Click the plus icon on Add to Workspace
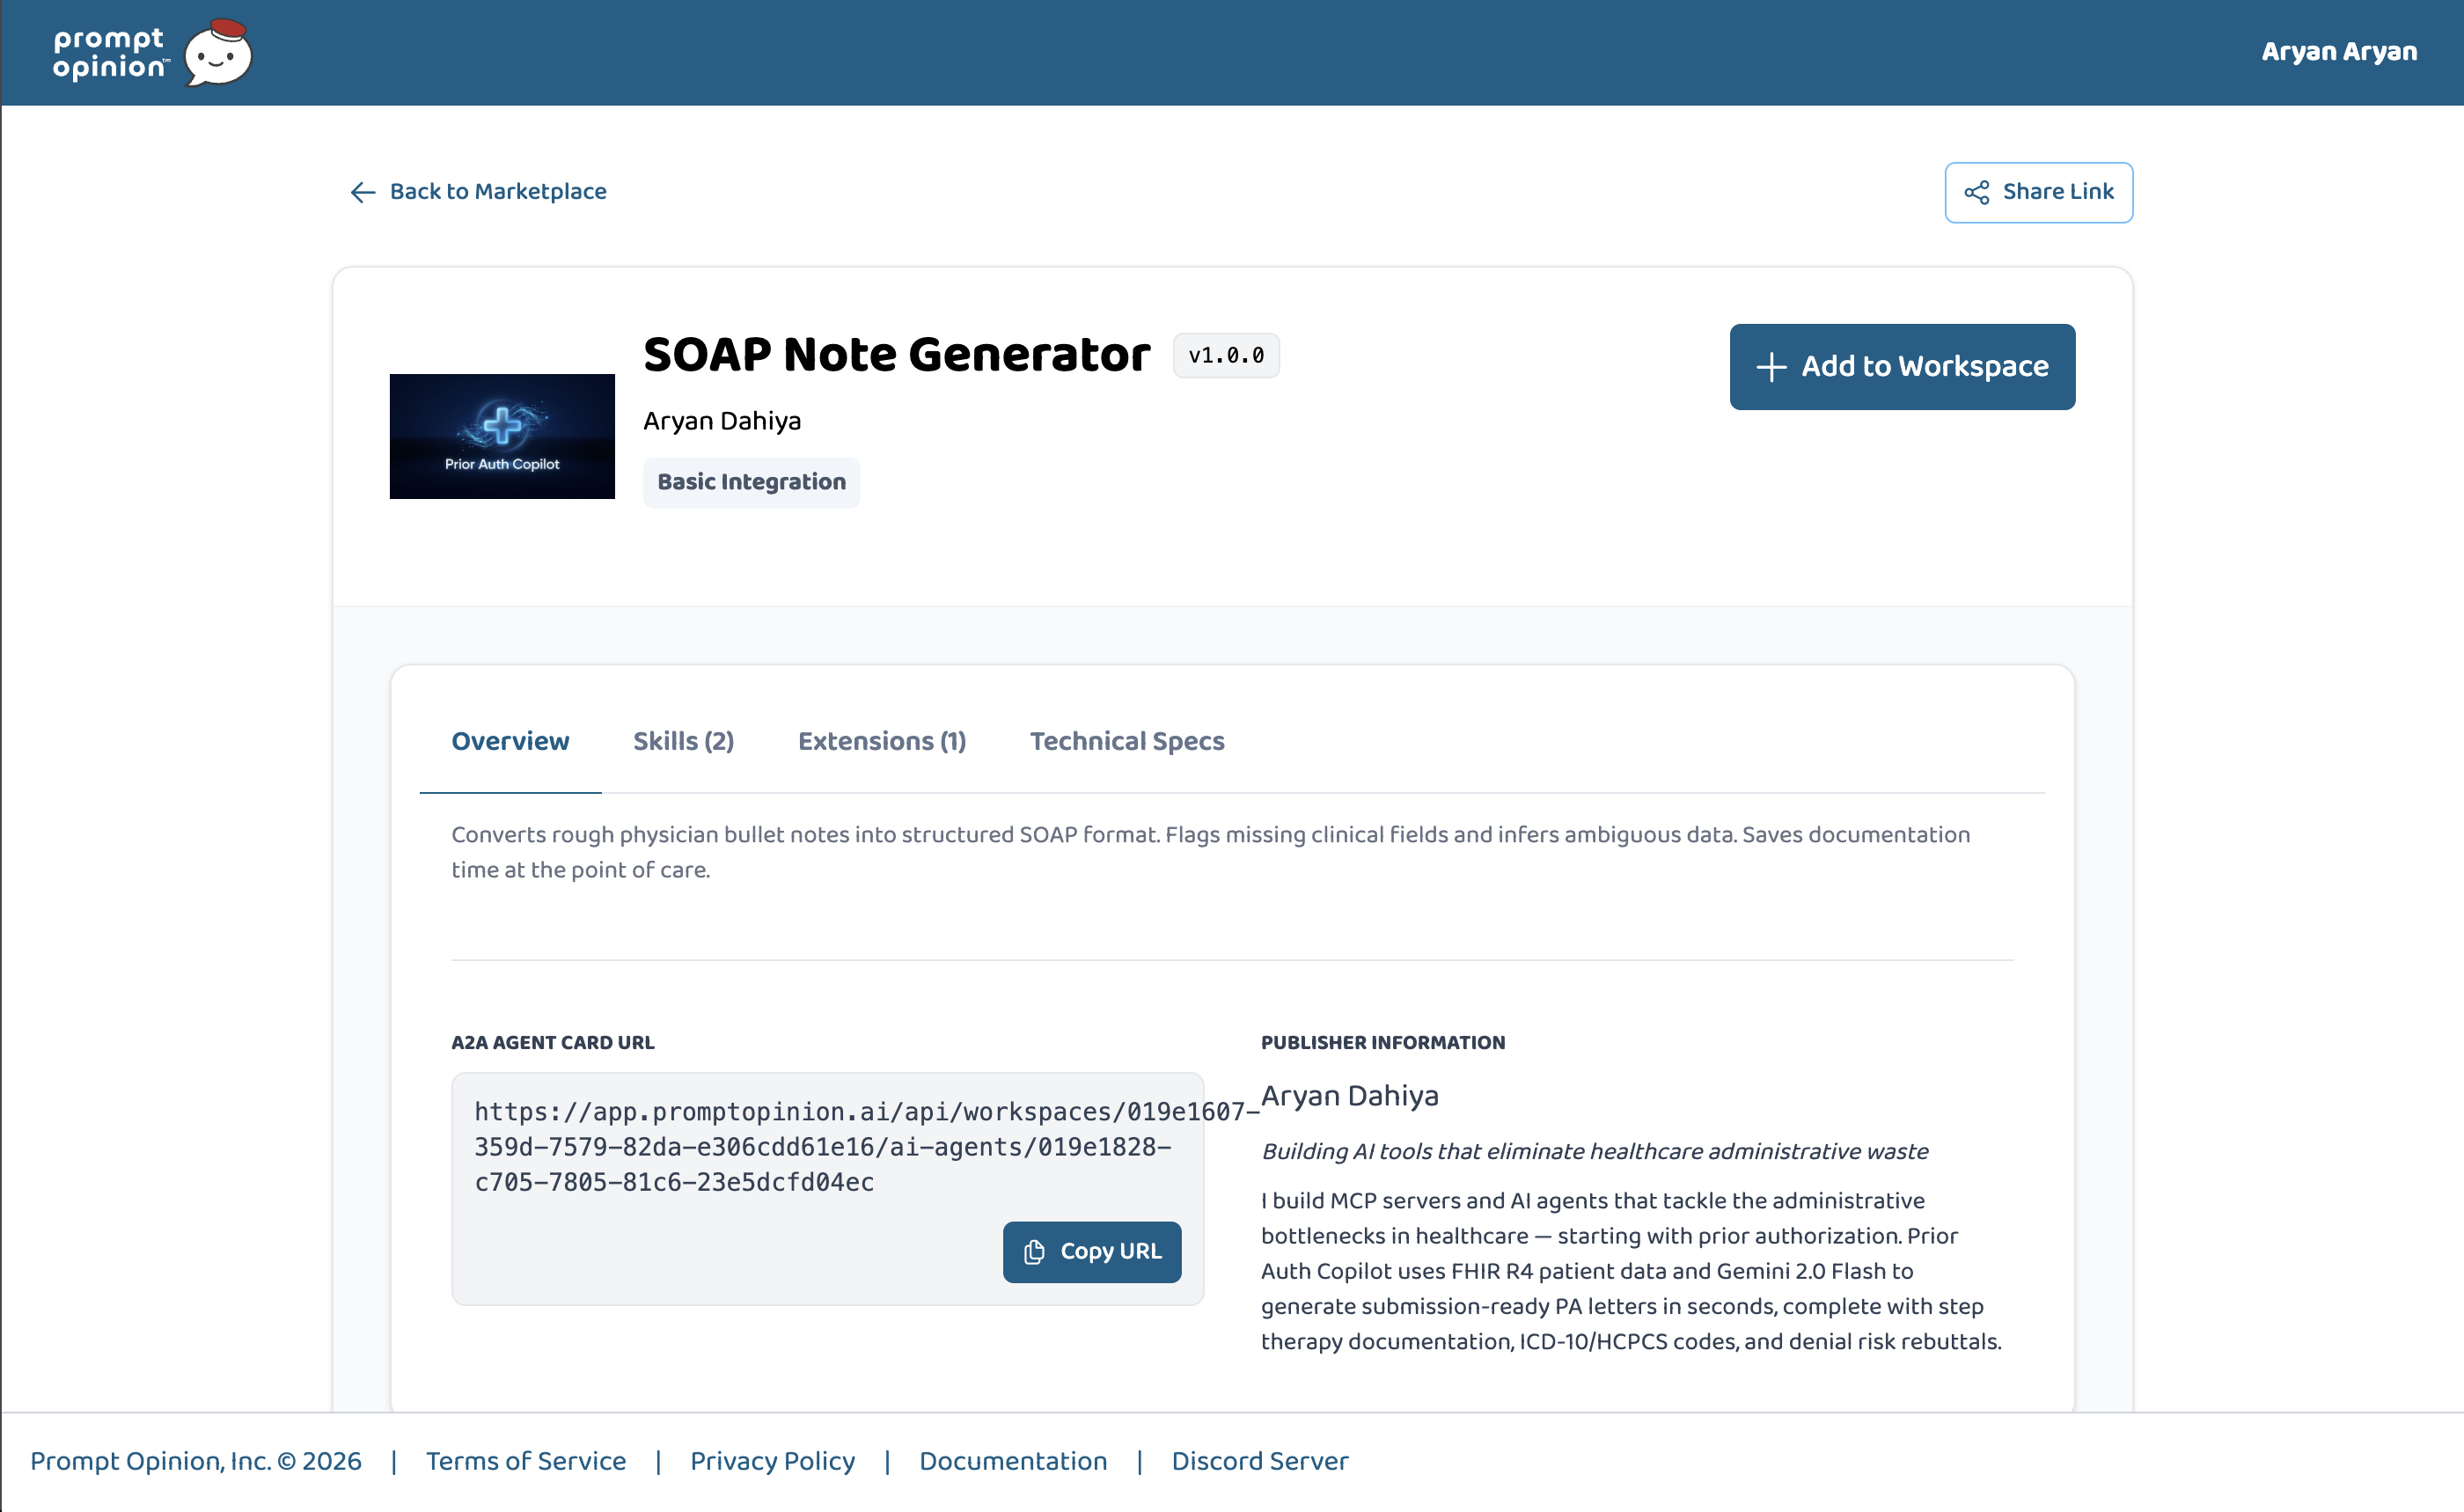The height and width of the screenshot is (1512, 2464). [1771, 367]
